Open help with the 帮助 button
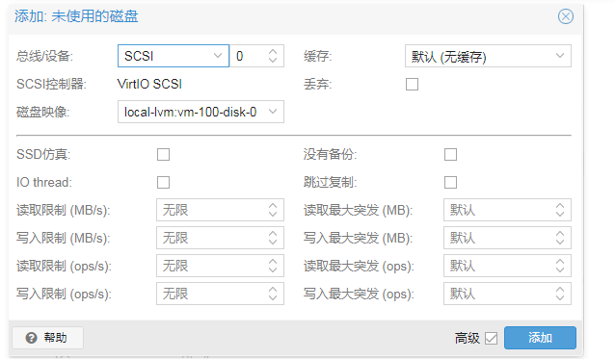 tap(47, 338)
